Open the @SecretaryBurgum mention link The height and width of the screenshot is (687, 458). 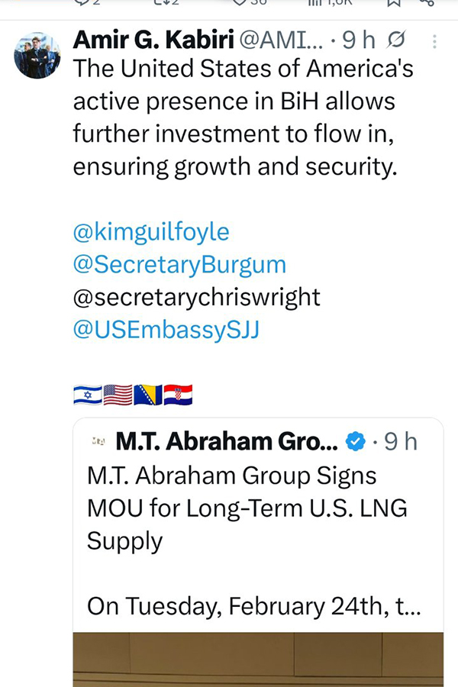(179, 264)
